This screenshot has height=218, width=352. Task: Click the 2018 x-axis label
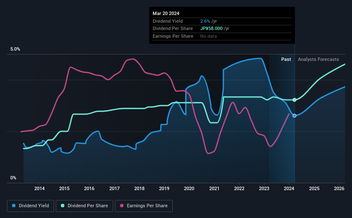[139, 188]
